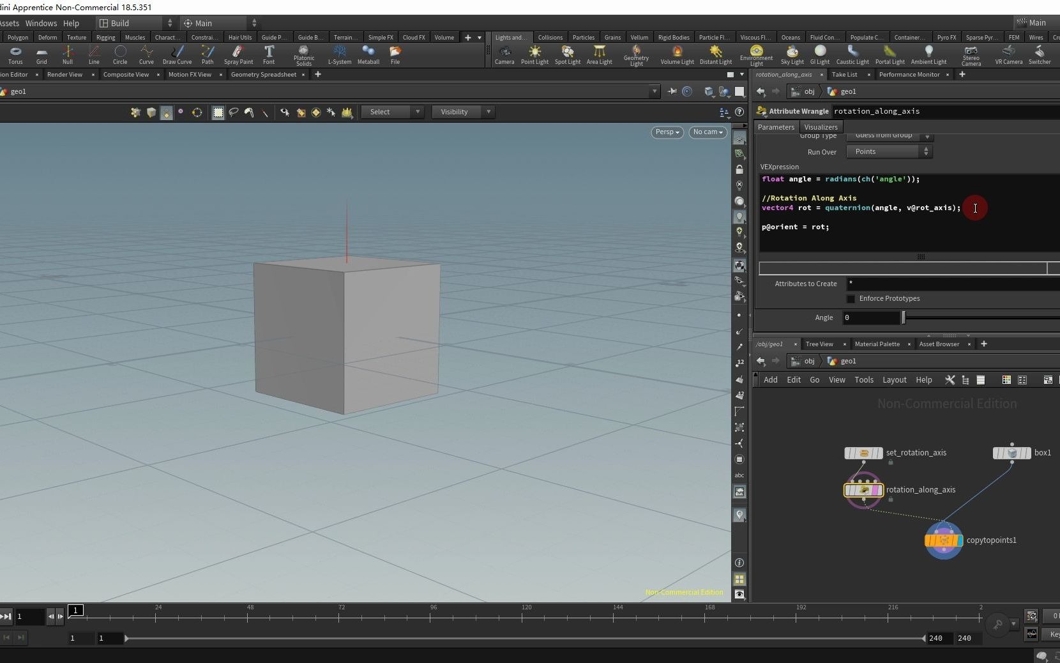Pick the Metaball tool from the shelf
The width and height of the screenshot is (1060, 663).
(369, 55)
